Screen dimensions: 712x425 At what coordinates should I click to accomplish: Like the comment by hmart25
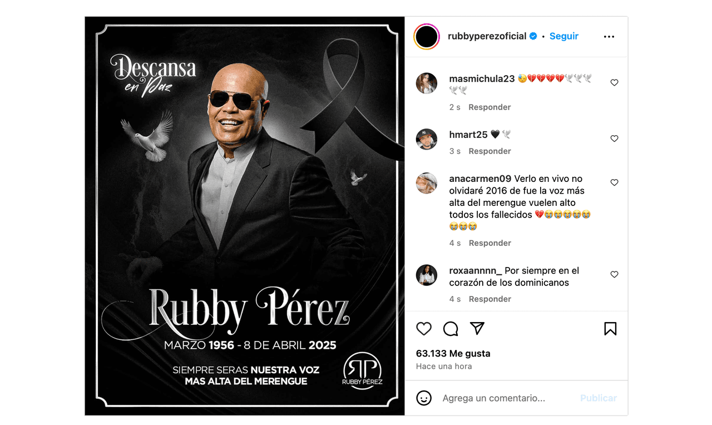[x=614, y=139]
